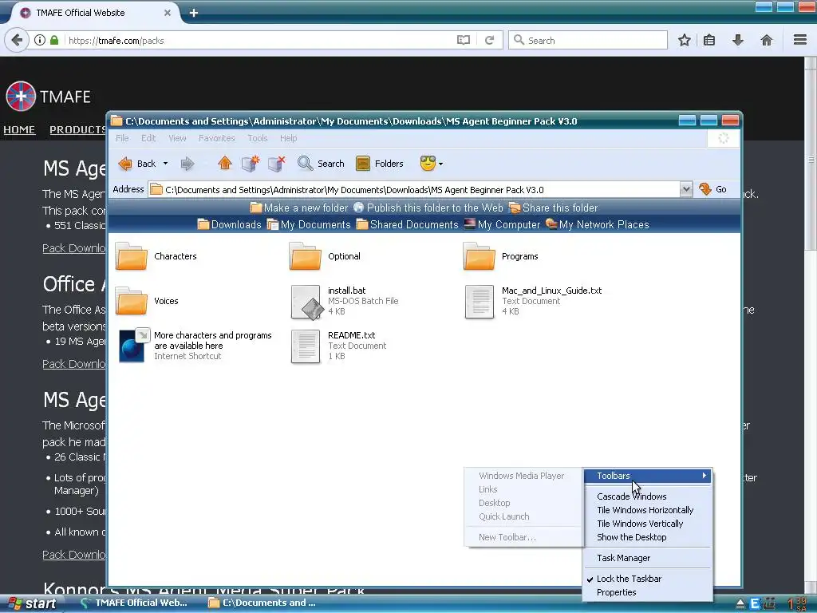Expand the Toolbars submenu
Screen dimensions: 817x613
tap(647, 476)
